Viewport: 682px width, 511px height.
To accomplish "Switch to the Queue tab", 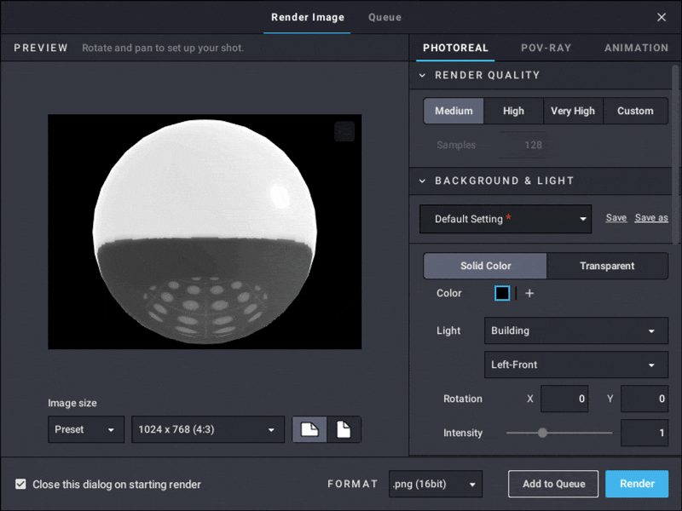I will click(384, 17).
